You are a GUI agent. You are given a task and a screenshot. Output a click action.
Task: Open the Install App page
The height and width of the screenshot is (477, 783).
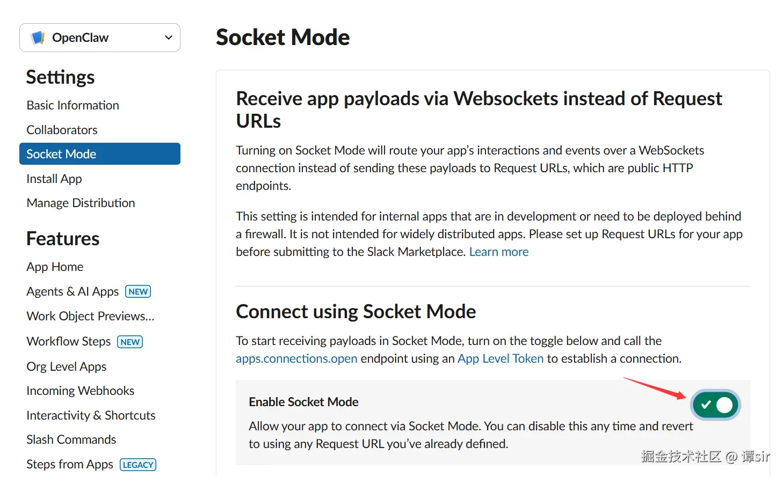(x=54, y=179)
